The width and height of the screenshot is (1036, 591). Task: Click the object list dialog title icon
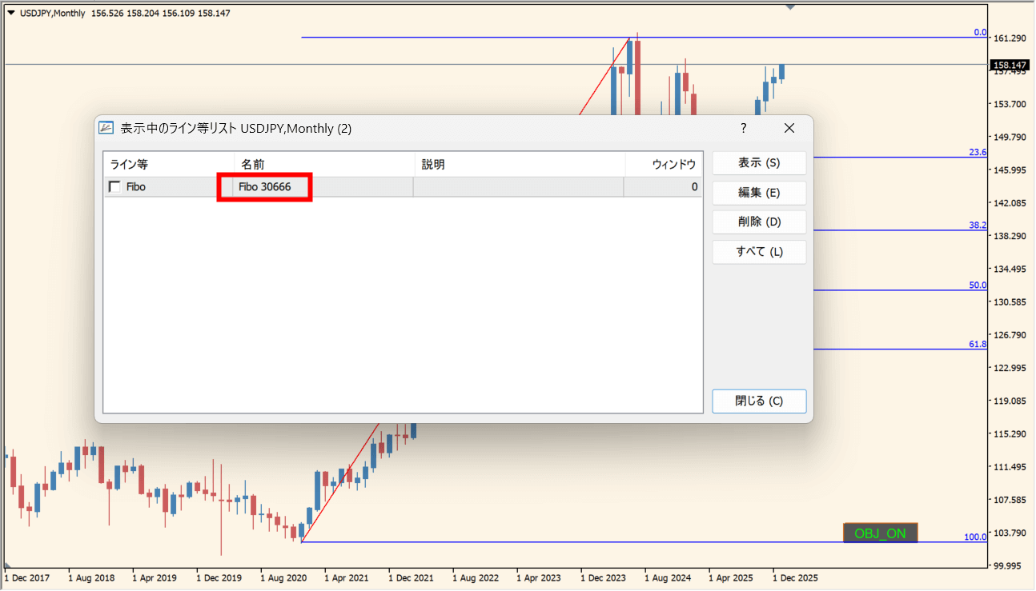[x=106, y=128]
